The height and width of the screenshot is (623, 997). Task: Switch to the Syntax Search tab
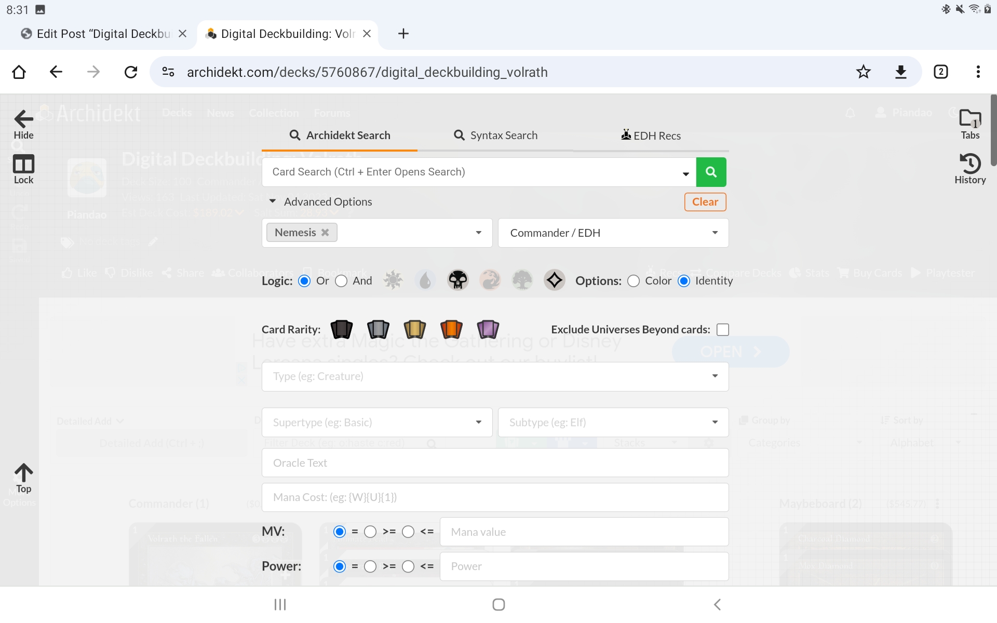coord(495,136)
